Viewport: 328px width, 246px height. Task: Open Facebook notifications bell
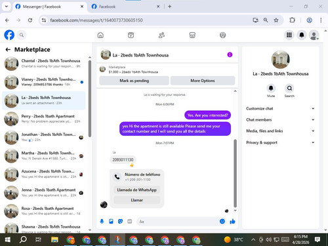coord(302,35)
